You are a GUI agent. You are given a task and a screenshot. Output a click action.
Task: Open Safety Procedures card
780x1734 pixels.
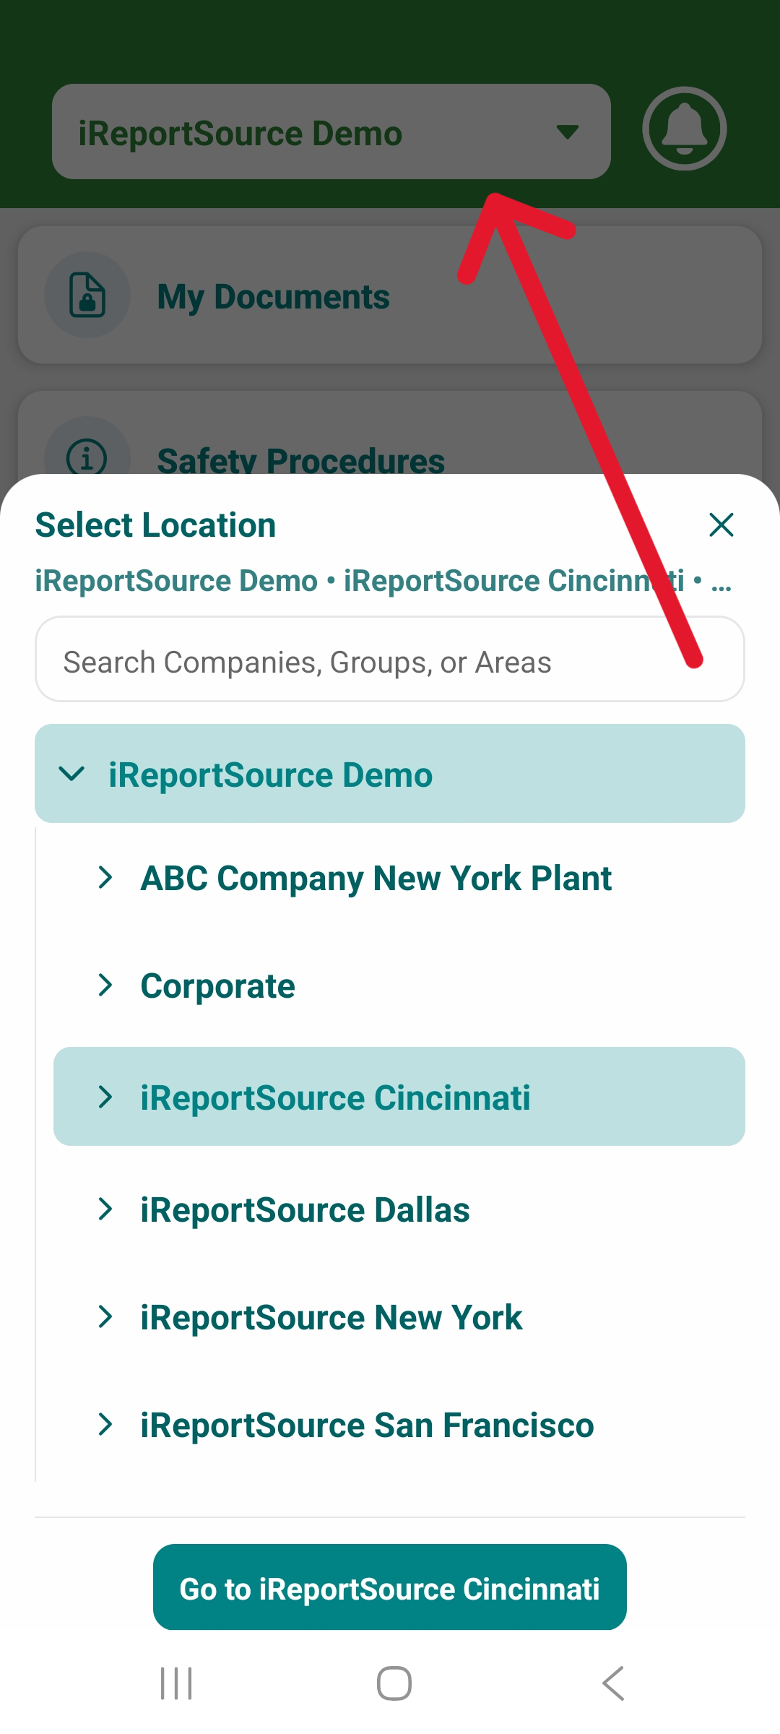coord(390,433)
